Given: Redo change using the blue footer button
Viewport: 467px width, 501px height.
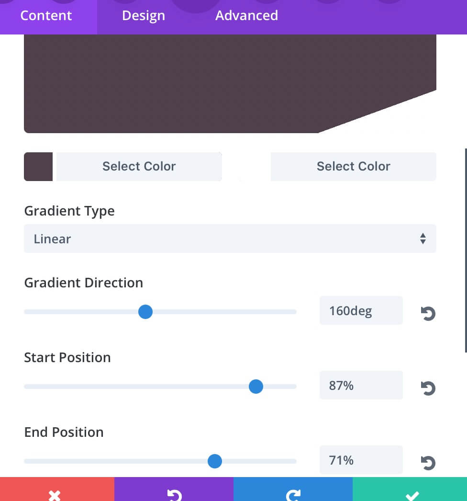Looking at the screenshot, I should tap(293, 489).
